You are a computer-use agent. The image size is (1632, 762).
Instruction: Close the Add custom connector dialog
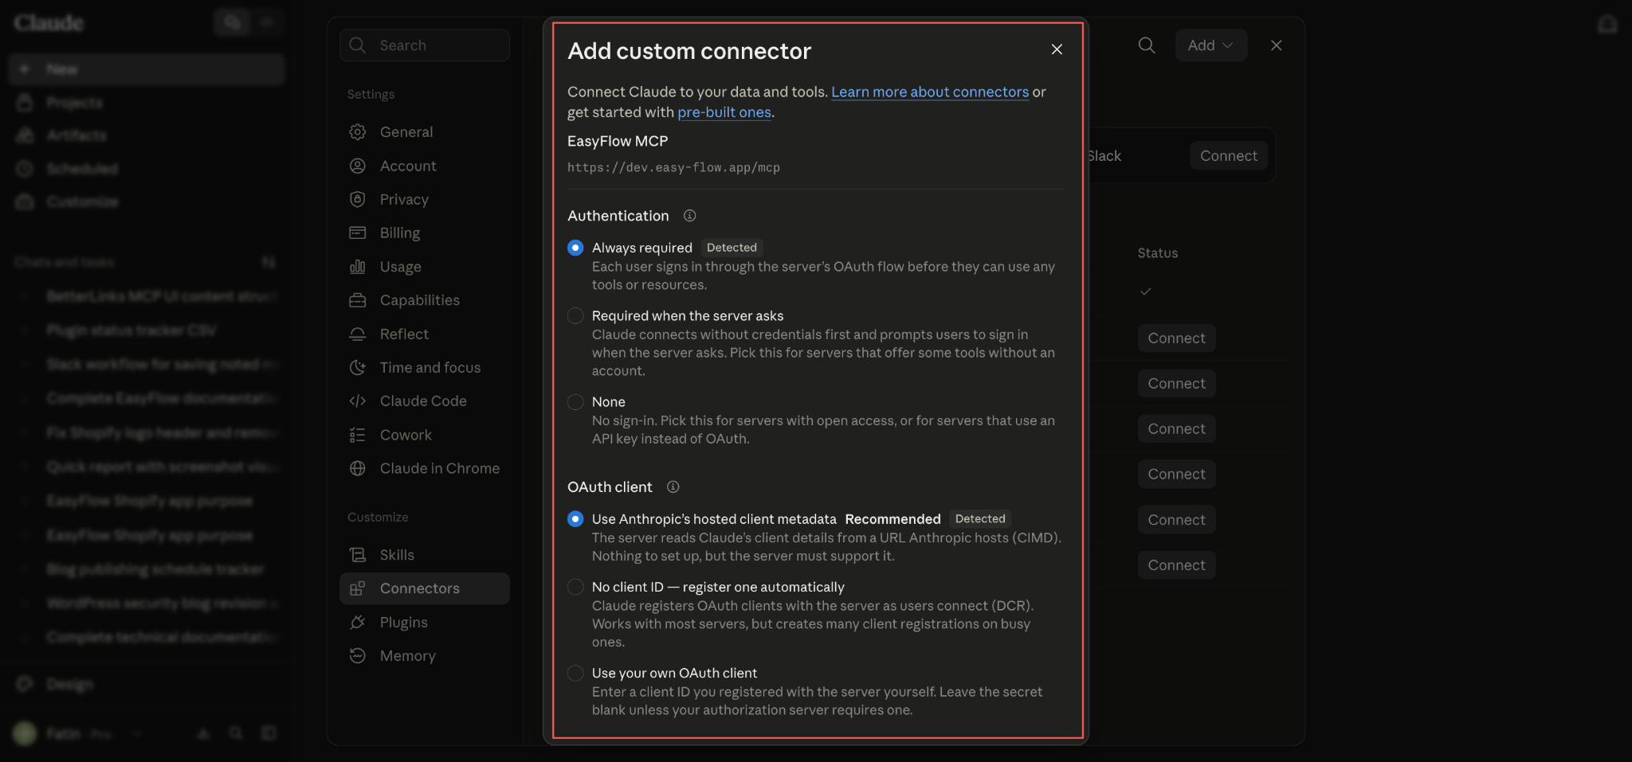pyautogui.click(x=1057, y=49)
